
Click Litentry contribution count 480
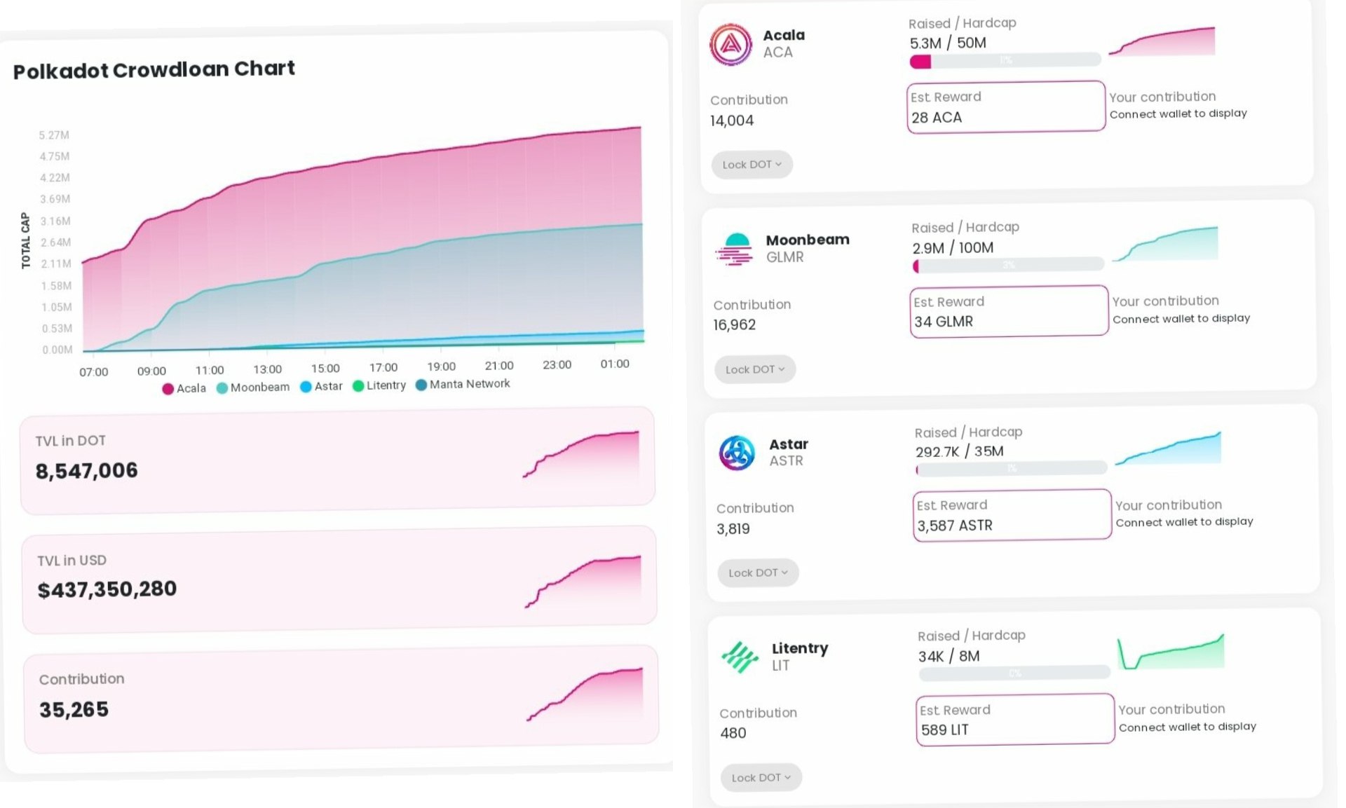(733, 733)
